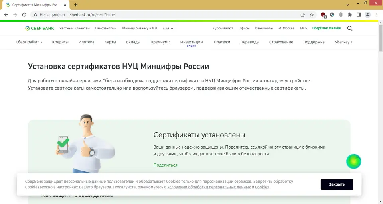Viewport: 383px width, 204px height.
Task: Open the Кредиты menu item
Action: pos(60,42)
